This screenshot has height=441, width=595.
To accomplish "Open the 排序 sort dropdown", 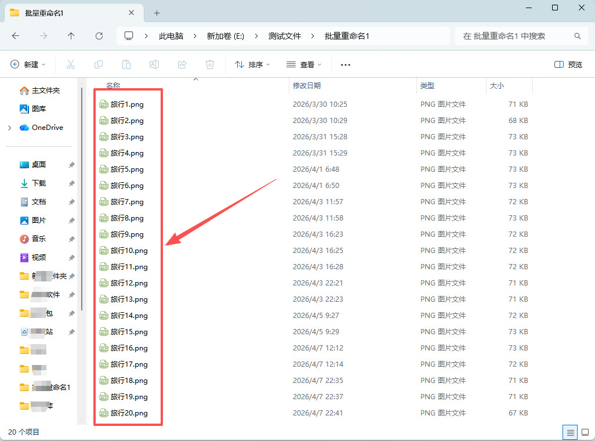I will pyautogui.click(x=252, y=64).
